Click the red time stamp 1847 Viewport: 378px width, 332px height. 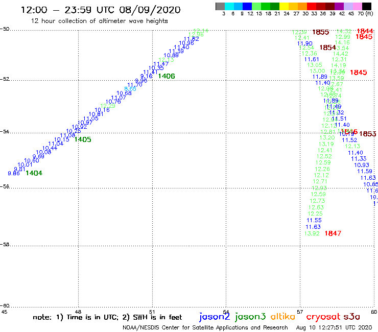[x=333, y=233]
